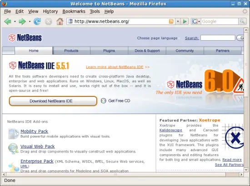The width and height of the screenshot is (250, 186).
Task: Click the magnifier icon in Google search box
Action: [242, 21]
